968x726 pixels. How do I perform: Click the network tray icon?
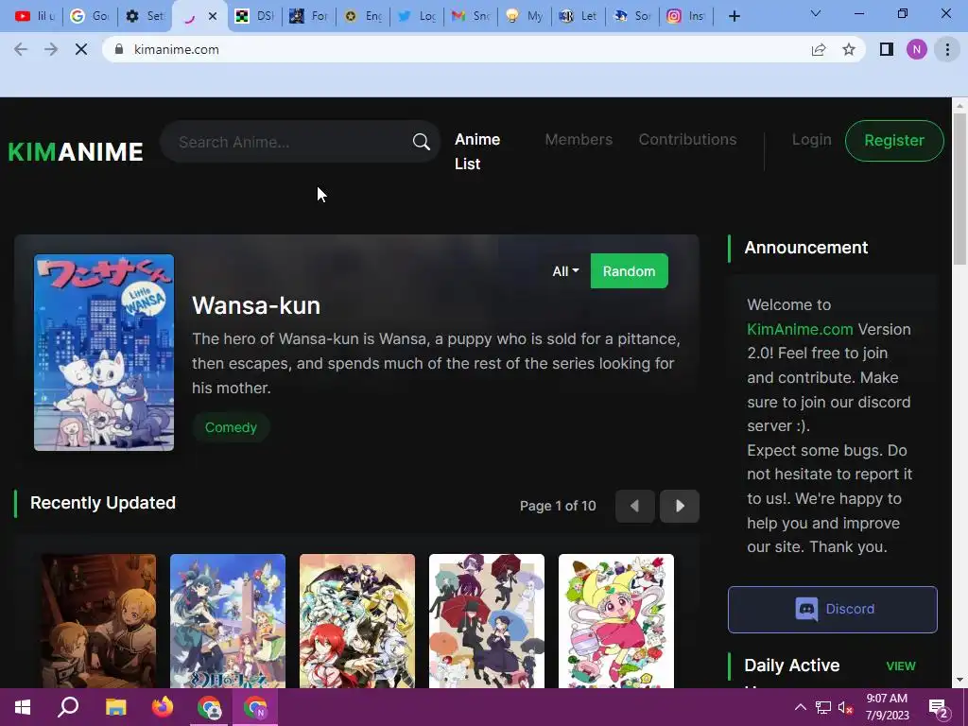[x=823, y=707]
